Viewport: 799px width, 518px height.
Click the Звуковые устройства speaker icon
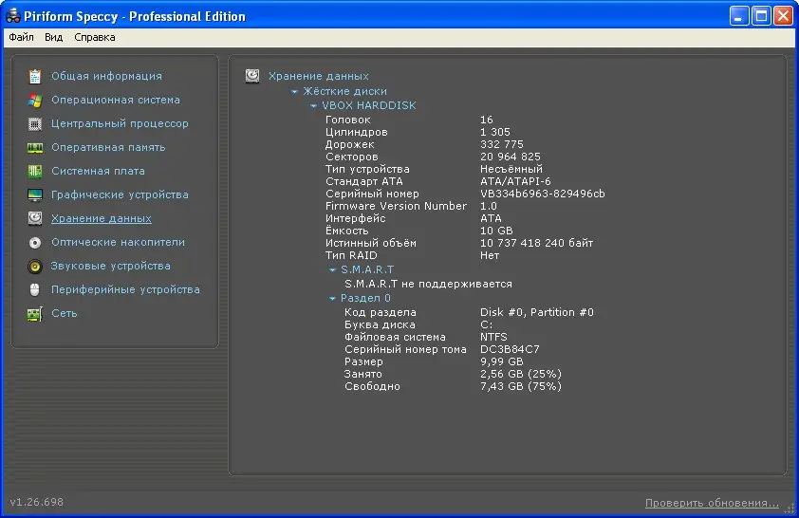tap(35, 266)
